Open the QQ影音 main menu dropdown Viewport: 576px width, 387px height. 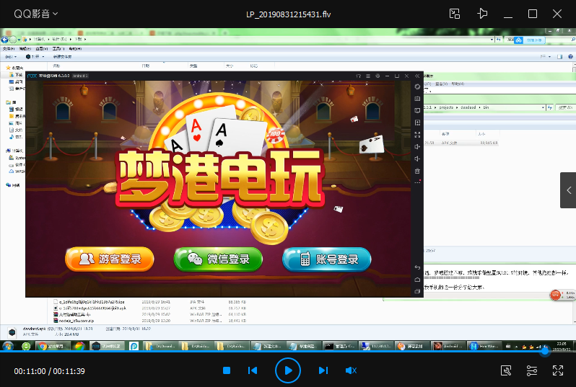[36, 14]
